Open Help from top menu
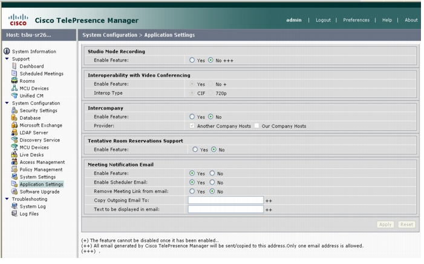 coord(387,20)
